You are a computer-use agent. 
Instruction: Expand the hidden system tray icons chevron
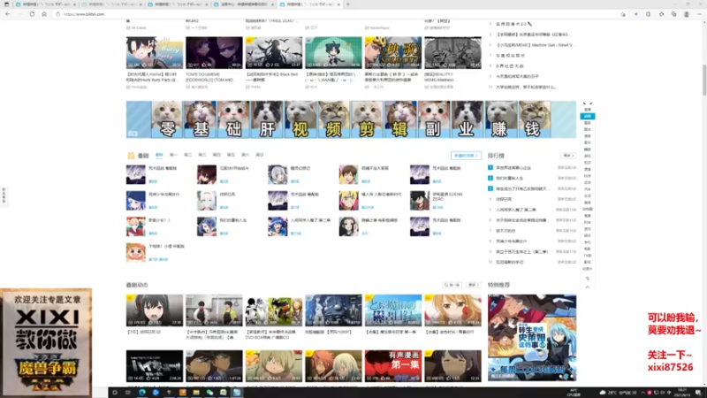point(642,393)
